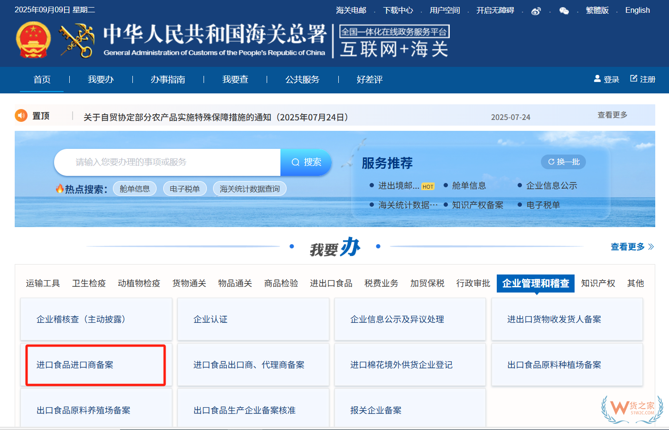Image resolution: width=669 pixels, height=430 pixels.
Task: Switch the site language to English
Action: pos(637,10)
